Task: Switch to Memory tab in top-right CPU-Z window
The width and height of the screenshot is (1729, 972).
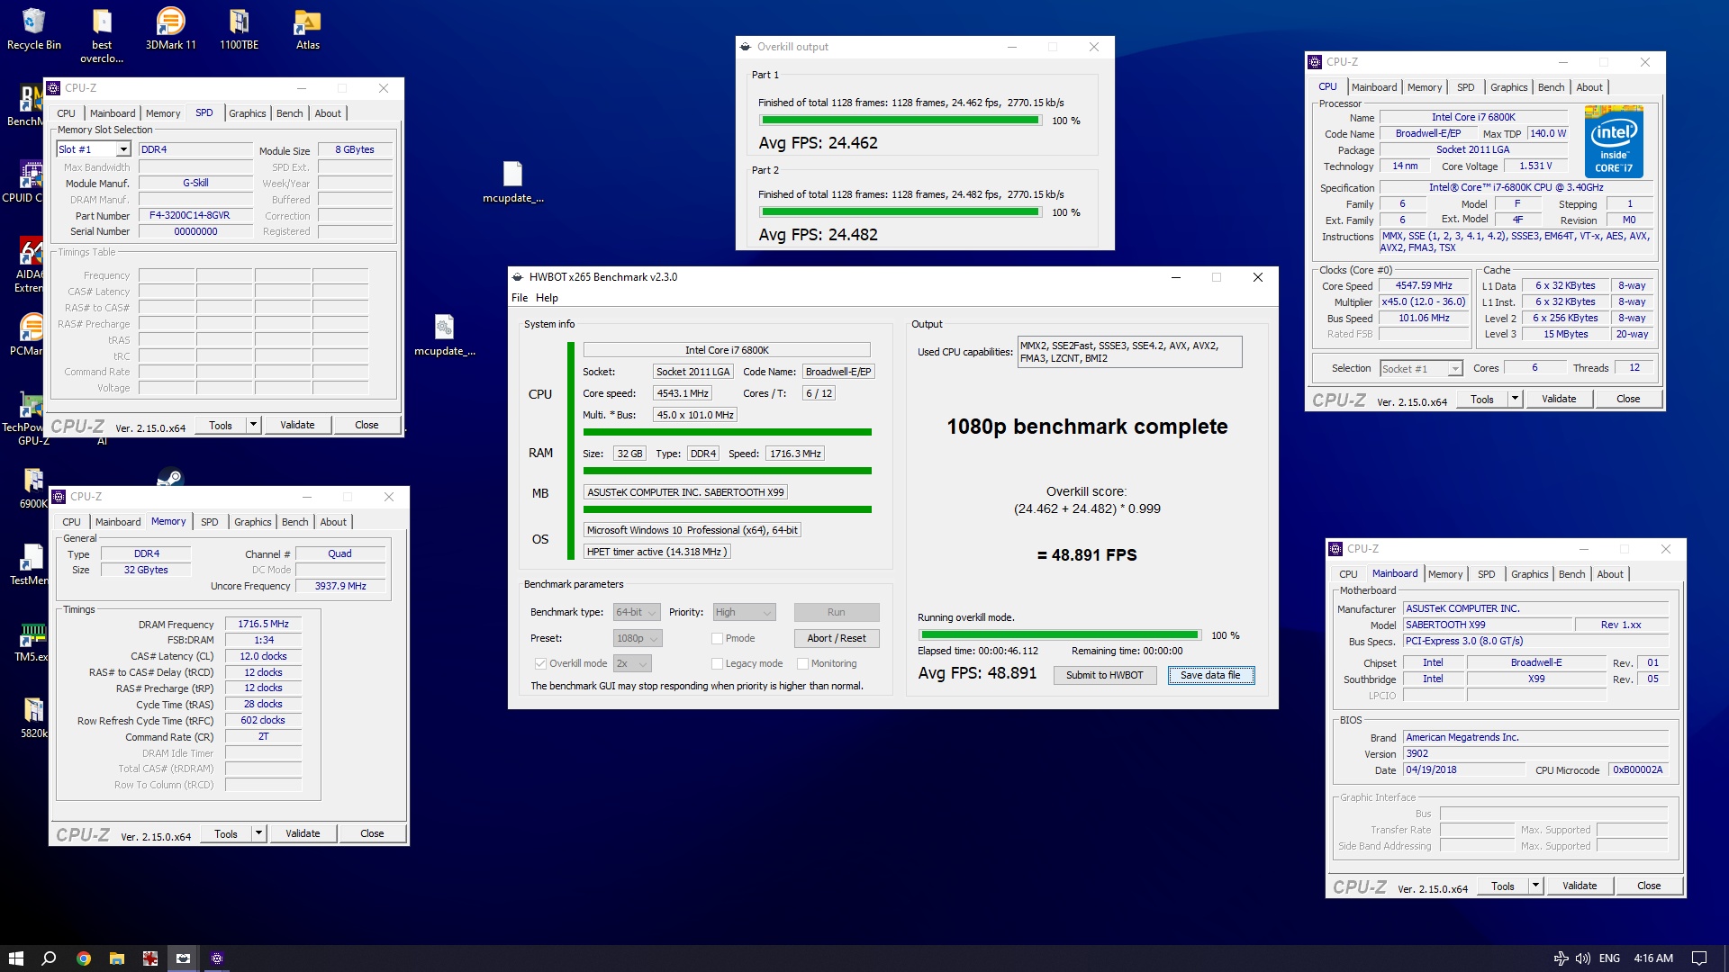Action: point(1425,87)
